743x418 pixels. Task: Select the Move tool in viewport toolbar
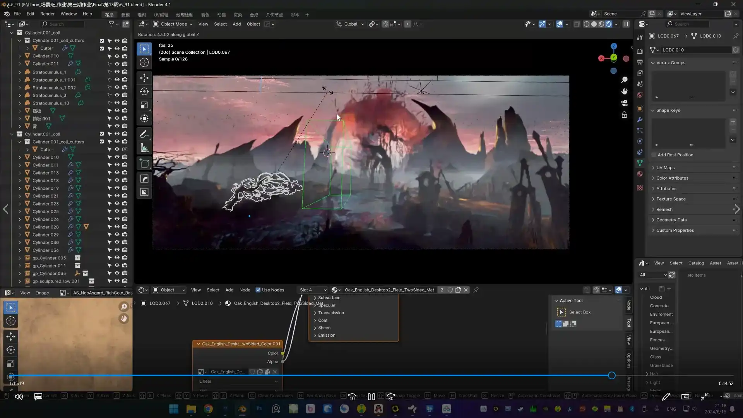(144, 78)
